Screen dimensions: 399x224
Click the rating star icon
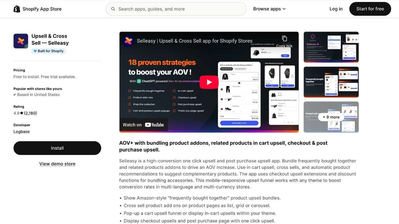coord(22,113)
